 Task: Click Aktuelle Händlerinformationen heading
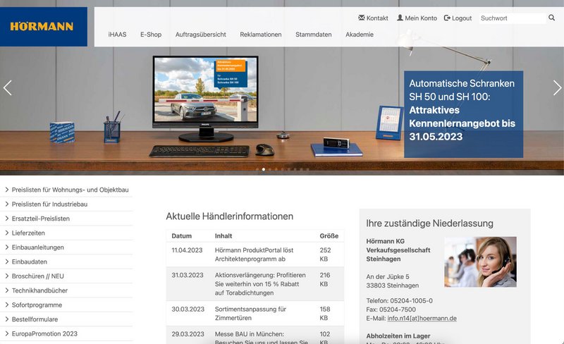[x=230, y=216]
